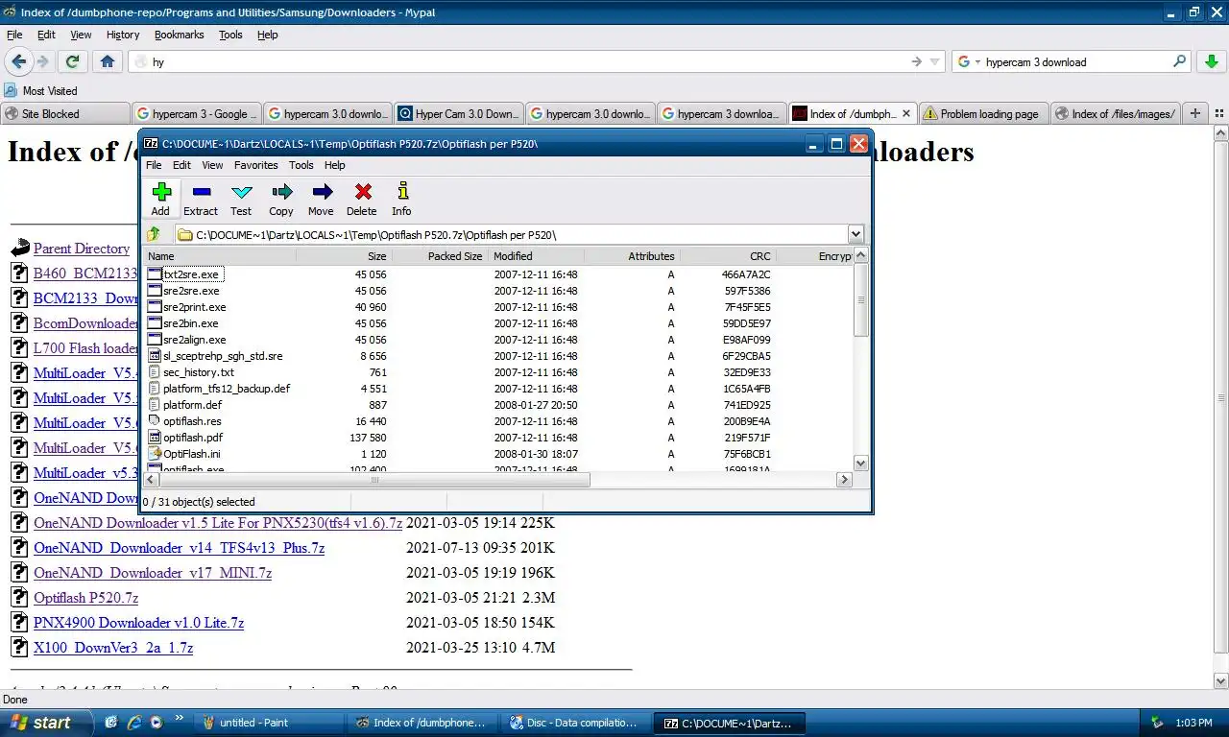Open Disc - Data compilation taskbar button
This screenshot has width=1229, height=737.
point(576,723)
